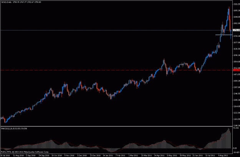Select the short gray horizontal support line

pyautogui.click(x=223, y=35)
